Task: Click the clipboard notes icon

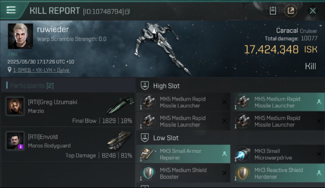Action: click(x=273, y=11)
